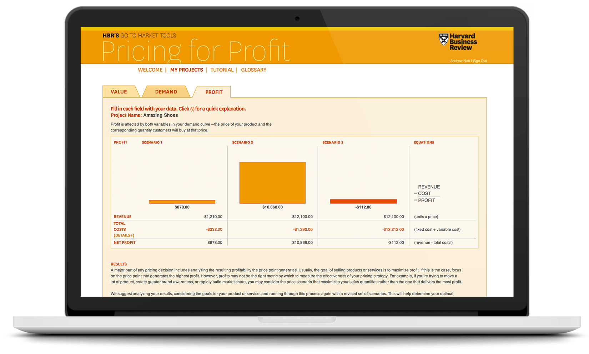Click the (revenue - total costs) equation
This screenshot has height=354, width=589.
click(433, 243)
